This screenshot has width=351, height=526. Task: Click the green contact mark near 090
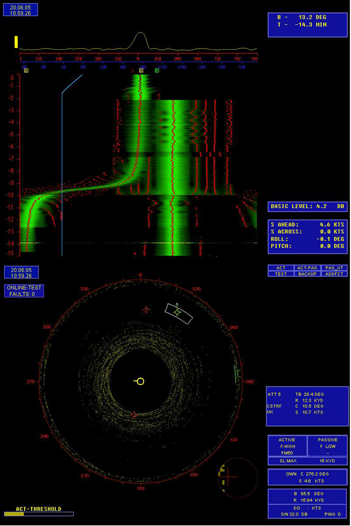click(238, 372)
